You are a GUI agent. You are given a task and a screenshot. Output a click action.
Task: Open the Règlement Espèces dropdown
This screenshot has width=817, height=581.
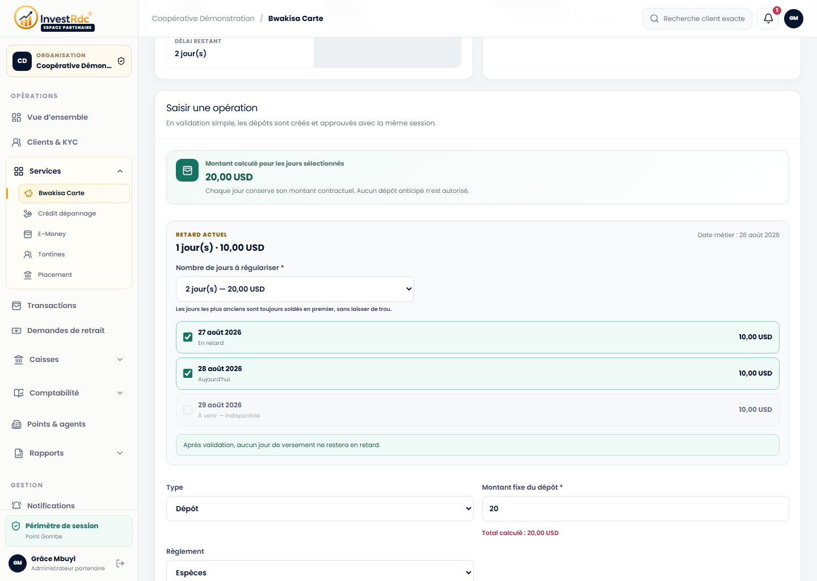pyautogui.click(x=320, y=571)
